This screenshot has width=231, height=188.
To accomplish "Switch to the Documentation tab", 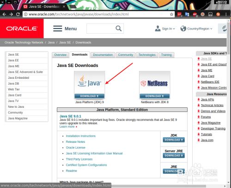I will click(x=103, y=55).
